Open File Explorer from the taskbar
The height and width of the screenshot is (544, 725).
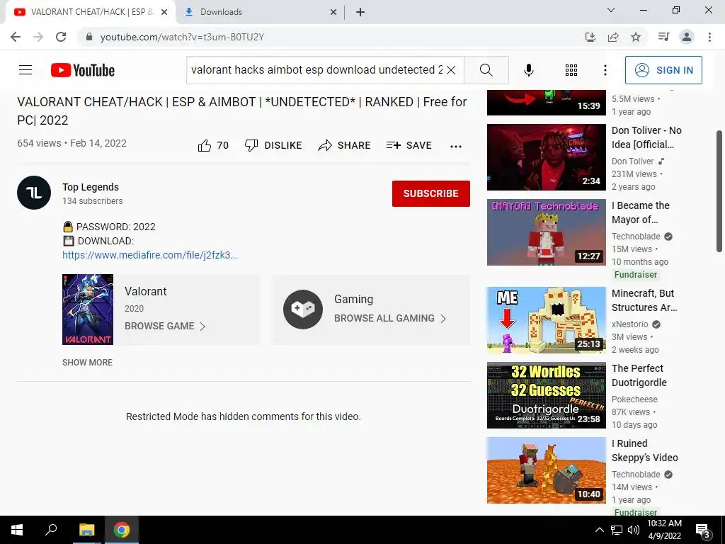tap(86, 530)
